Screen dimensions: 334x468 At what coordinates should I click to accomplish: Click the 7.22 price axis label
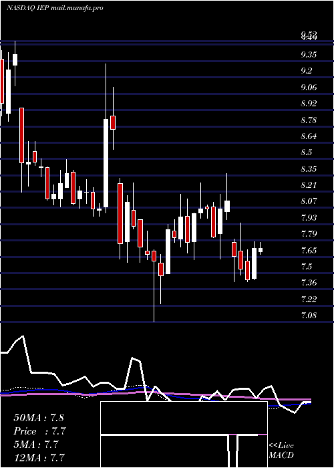click(x=309, y=299)
